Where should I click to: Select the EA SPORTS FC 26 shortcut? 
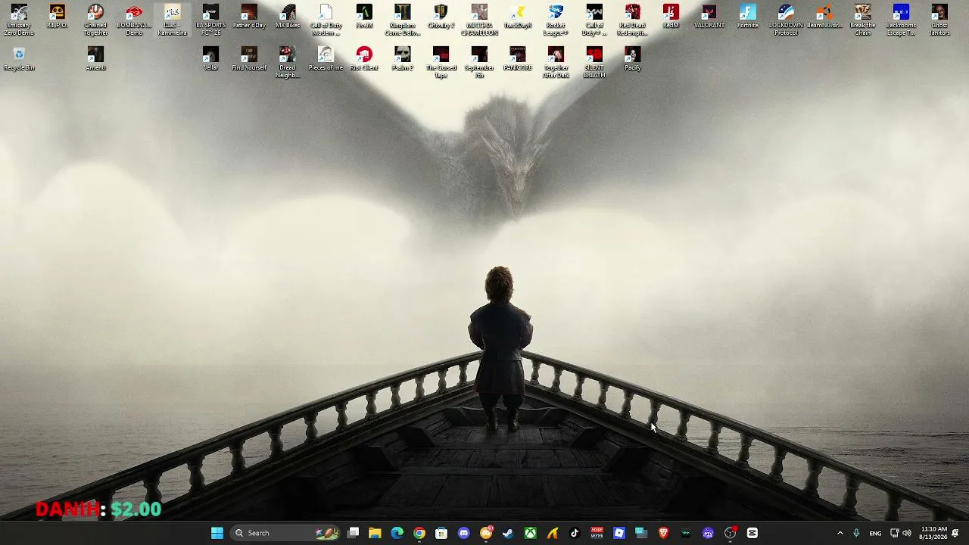point(210,20)
